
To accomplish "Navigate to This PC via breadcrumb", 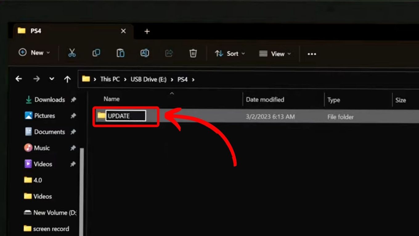I will click(x=110, y=79).
